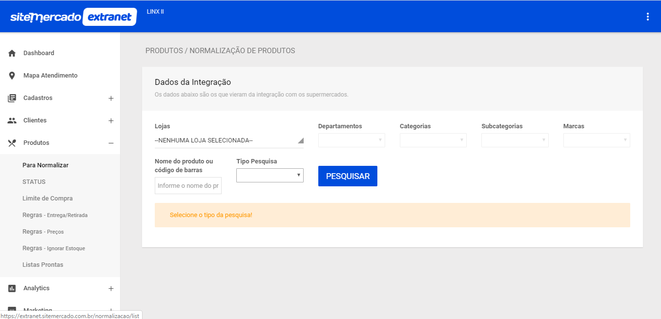This screenshot has height=319, width=661.
Task: Click the Cadastros library icon
Action: [x=12, y=98]
